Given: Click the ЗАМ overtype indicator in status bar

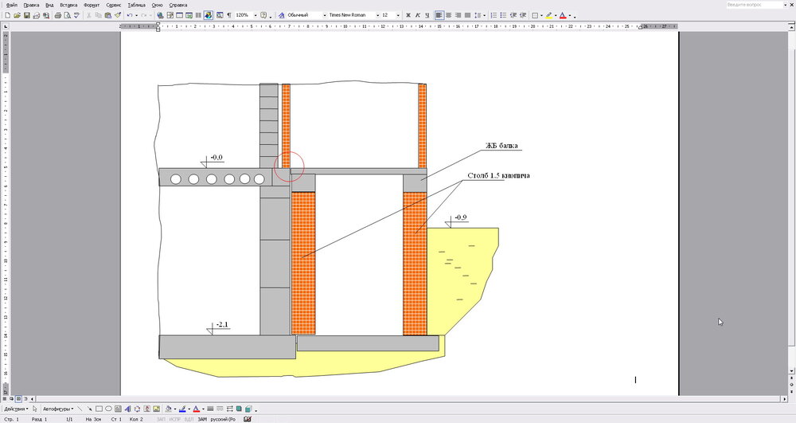Looking at the screenshot, I should click(202, 418).
